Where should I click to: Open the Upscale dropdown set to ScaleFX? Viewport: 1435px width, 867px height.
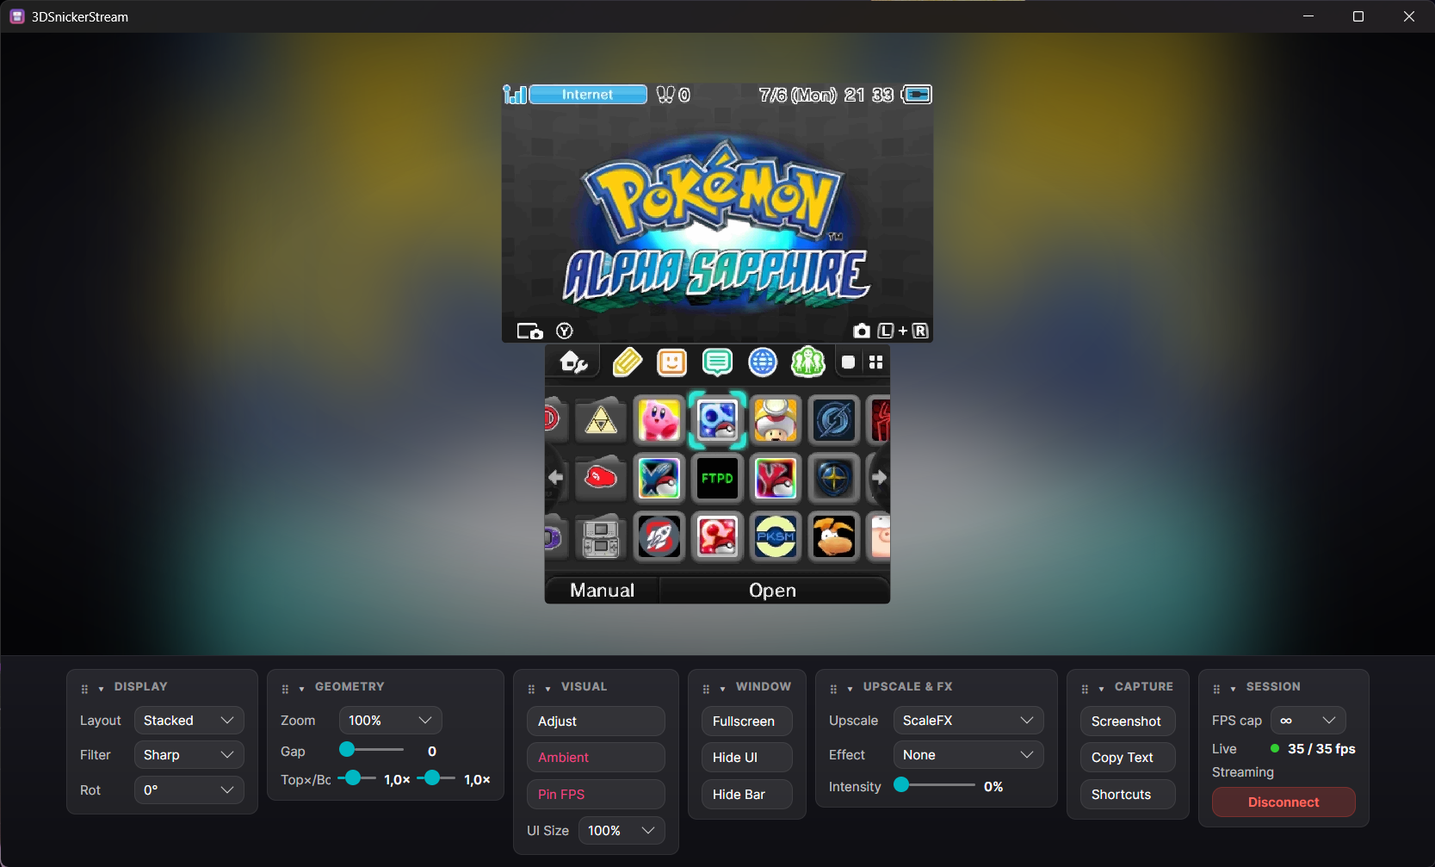click(968, 721)
